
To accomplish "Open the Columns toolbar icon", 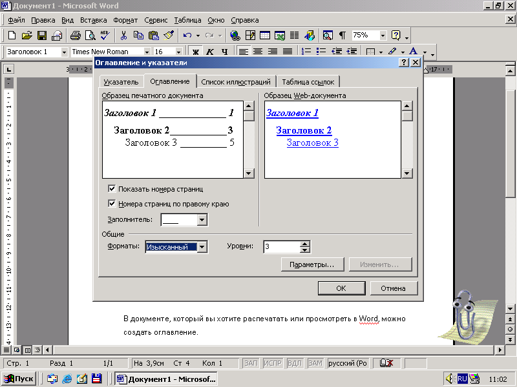I will click(x=295, y=35).
